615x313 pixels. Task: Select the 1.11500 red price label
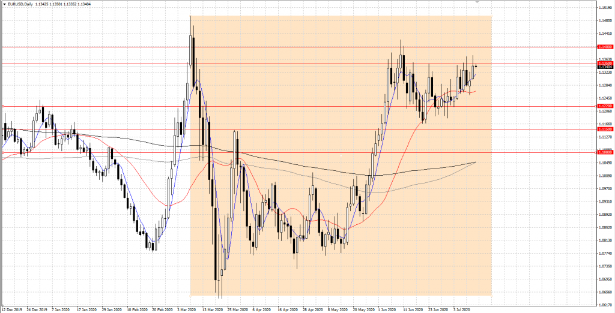point(605,129)
